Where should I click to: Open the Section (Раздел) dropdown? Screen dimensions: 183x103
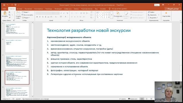[x=26, y=18]
